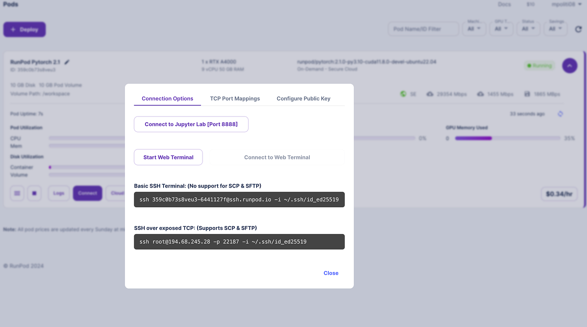The width and height of the screenshot is (587, 327).
Task: Click the GPU Memory Used progress bar
Action: click(x=507, y=138)
